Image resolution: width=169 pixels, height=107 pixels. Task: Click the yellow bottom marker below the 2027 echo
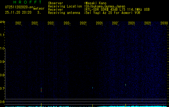click(x=125, y=105)
